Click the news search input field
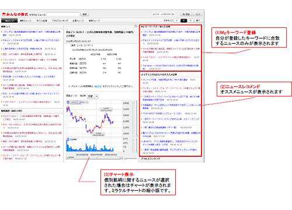 (x=63, y=15)
